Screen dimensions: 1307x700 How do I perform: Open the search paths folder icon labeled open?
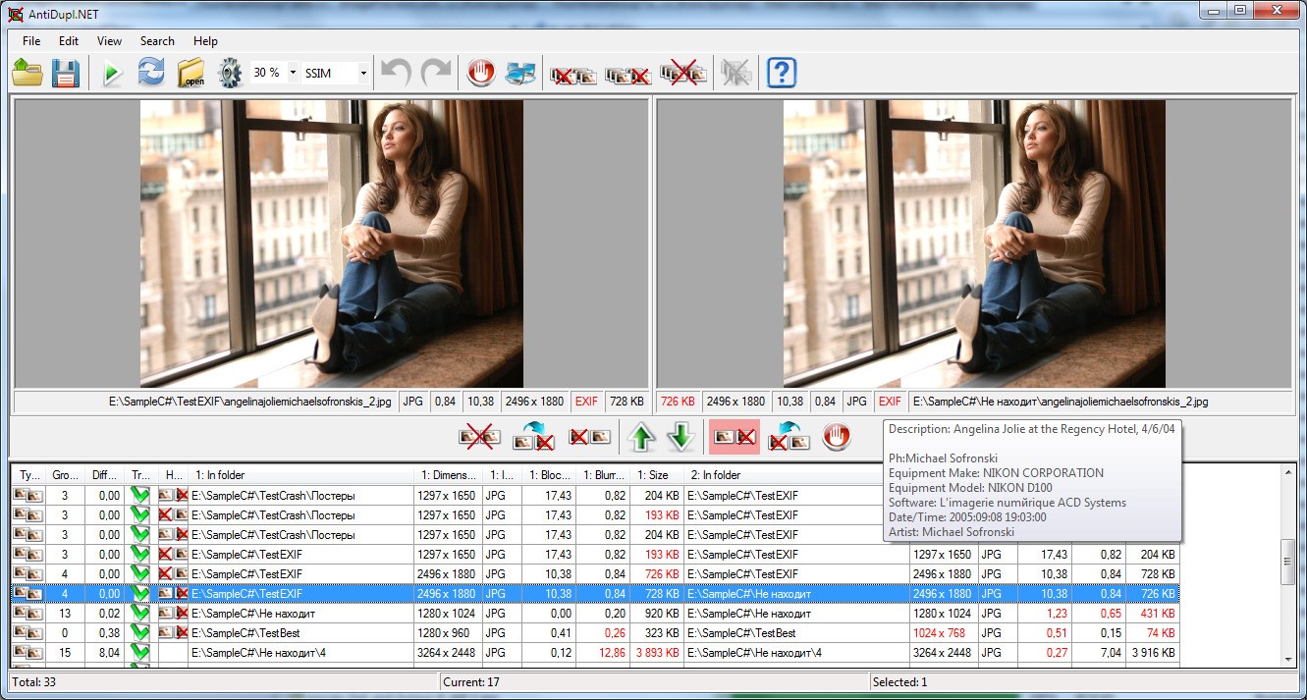coord(191,74)
